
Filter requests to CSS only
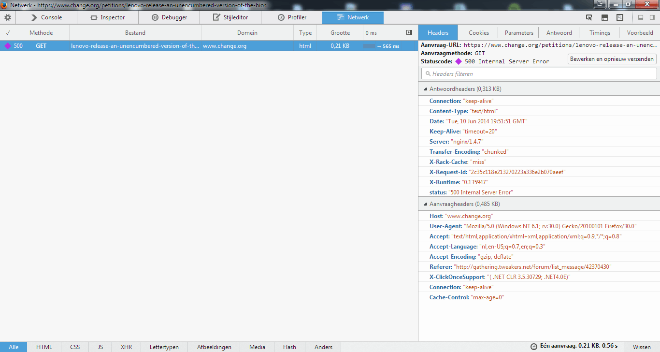pyautogui.click(x=75, y=347)
